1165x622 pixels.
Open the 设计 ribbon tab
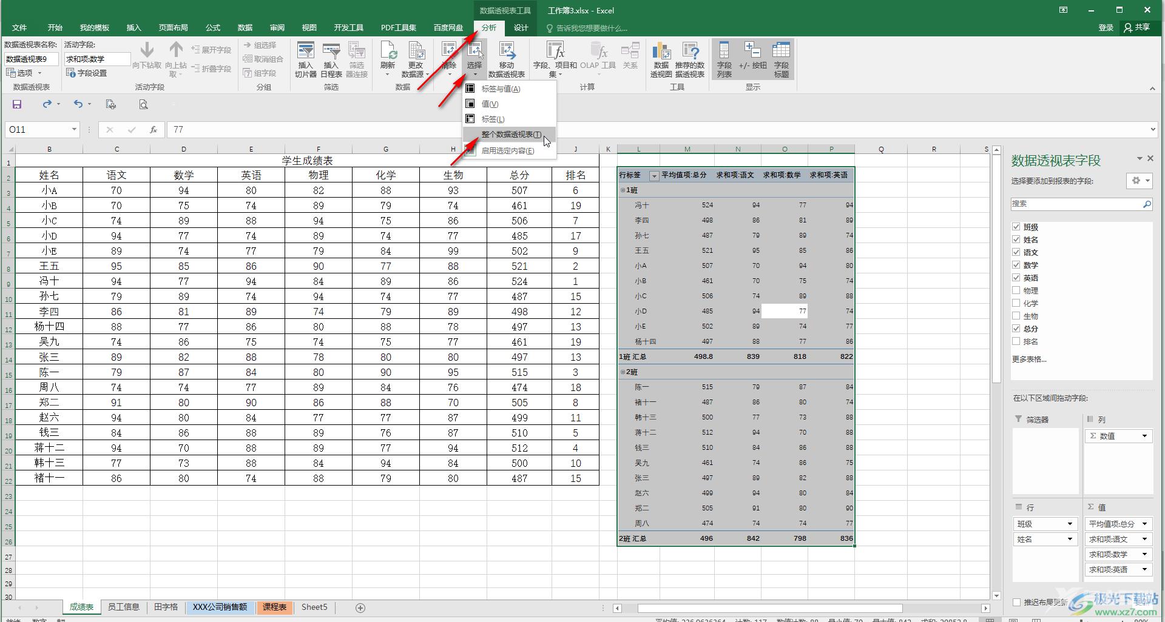[x=521, y=28]
